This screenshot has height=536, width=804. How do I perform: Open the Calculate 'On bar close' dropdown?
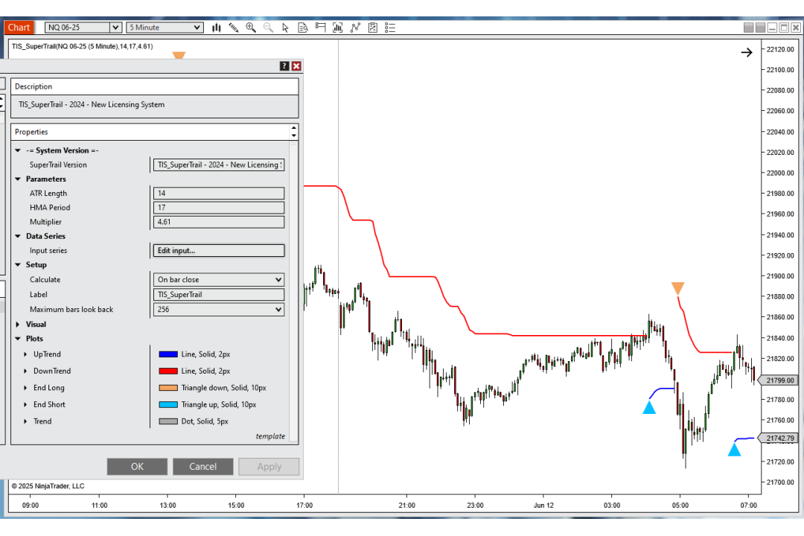[x=219, y=280]
